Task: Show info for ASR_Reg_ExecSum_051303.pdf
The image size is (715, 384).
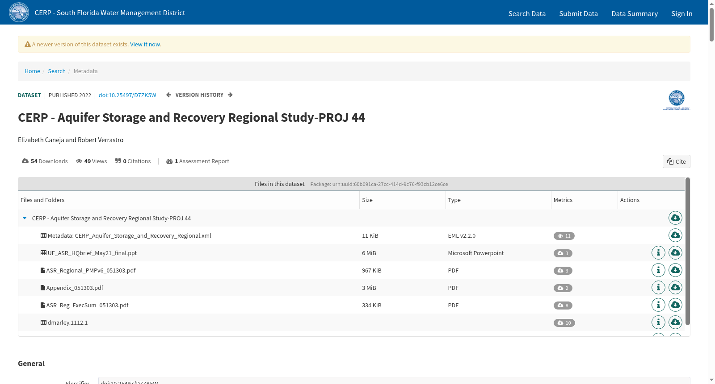Action: pyautogui.click(x=658, y=305)
